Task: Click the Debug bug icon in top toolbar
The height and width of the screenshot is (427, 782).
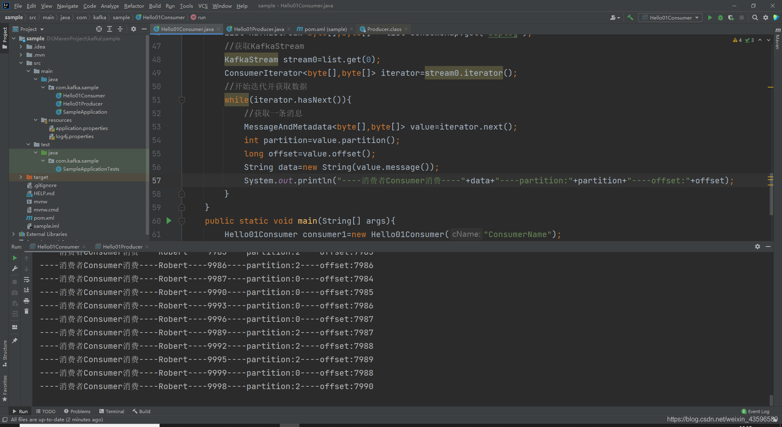Action: click(720, 18)
